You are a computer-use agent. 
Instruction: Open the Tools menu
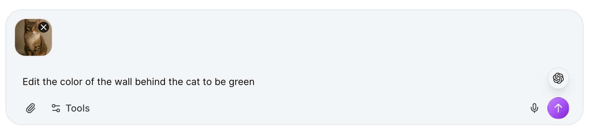tap(71, 108)
